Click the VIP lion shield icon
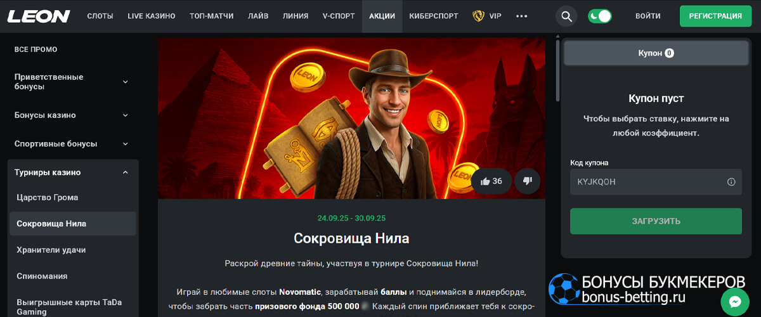 (478, 16)
